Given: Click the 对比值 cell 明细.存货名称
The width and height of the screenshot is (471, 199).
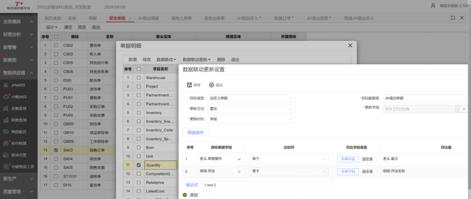Looking at the screenshot, I should (394, 171).
